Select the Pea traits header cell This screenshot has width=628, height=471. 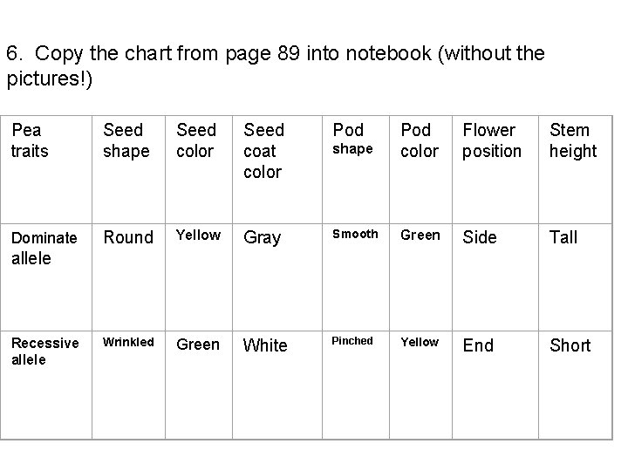[x=29, y=140]
